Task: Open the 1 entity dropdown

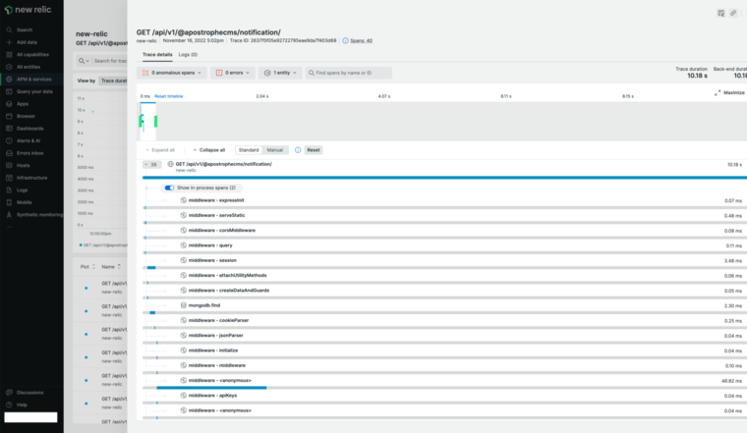Action: coord(280,73)
